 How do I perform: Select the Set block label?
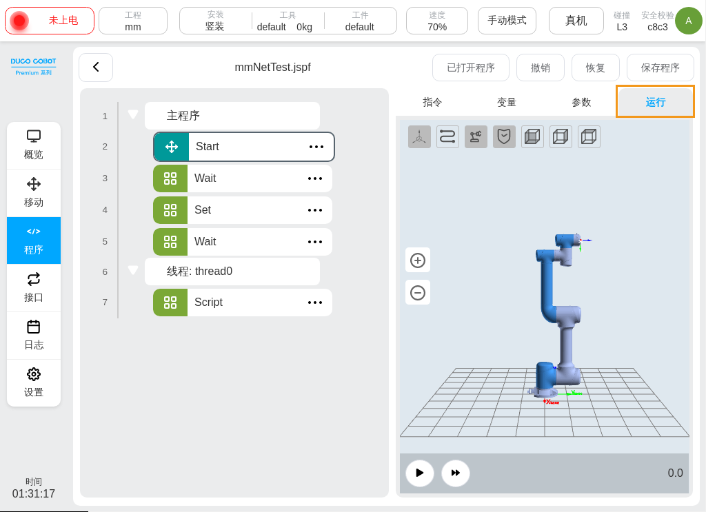point(203,210)
